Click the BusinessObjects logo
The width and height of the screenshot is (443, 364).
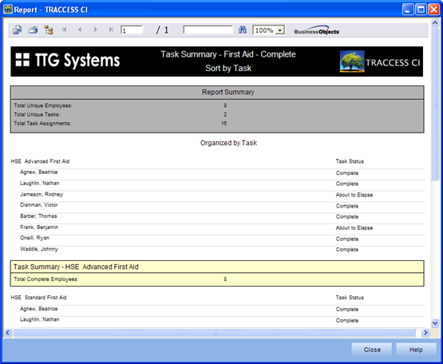(317, 30)
